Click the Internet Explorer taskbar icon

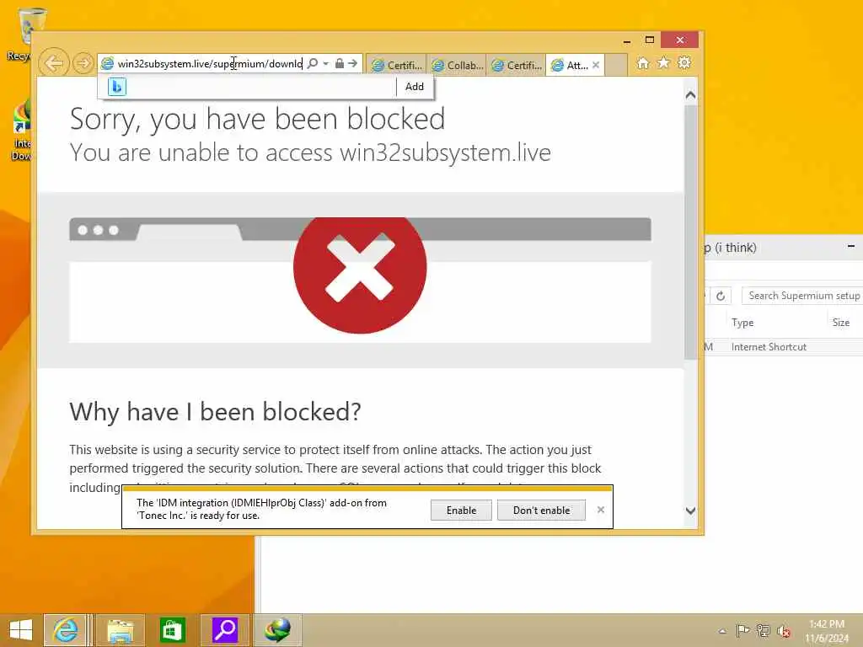[65, 630]
